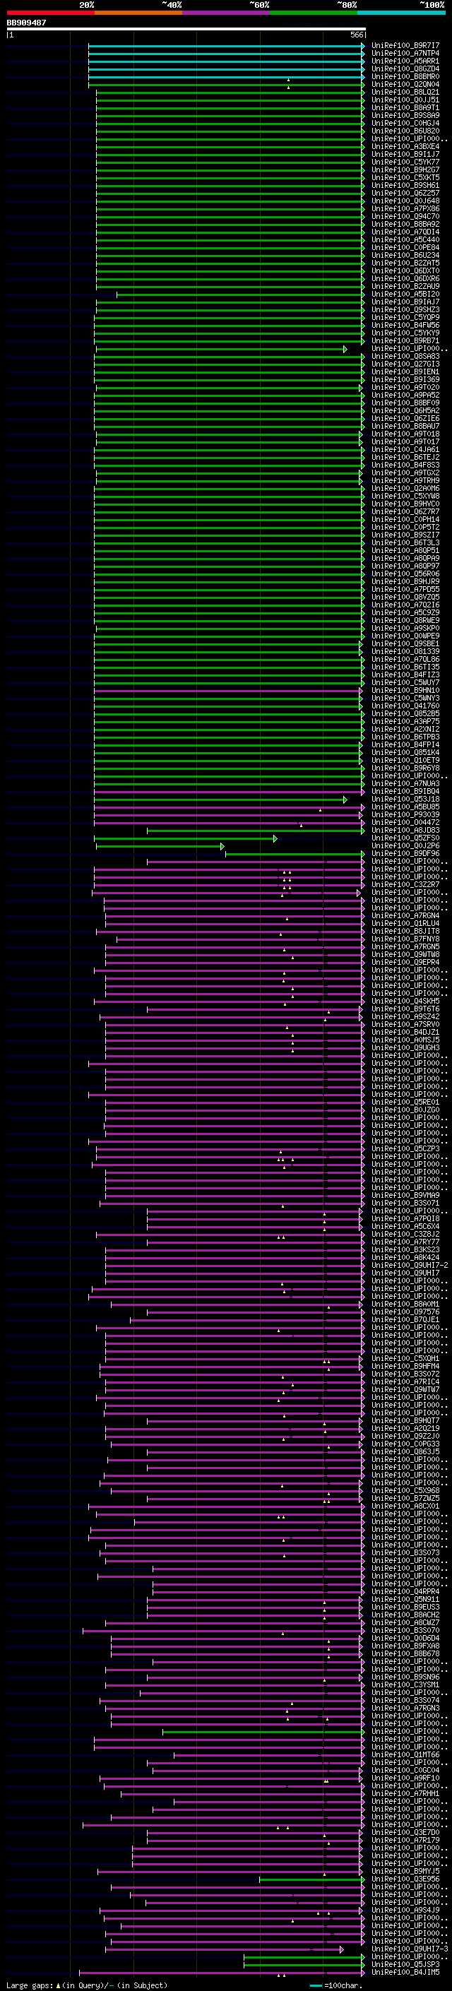The width and height of the screenshot is (452, 1991).
Task: Click the red 20% identity legend segment
Action: 50,13
